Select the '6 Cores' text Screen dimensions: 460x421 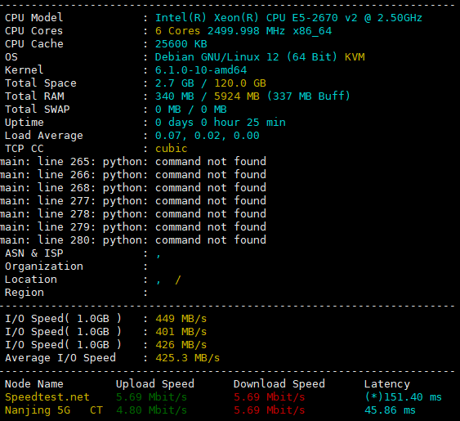177,31
